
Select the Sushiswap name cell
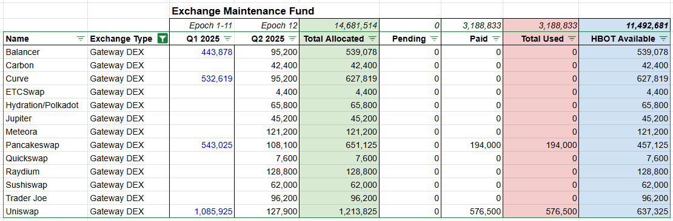pos(45,185)
